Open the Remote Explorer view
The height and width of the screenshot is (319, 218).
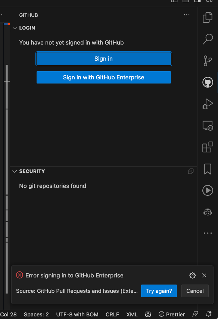click(208, 125)
